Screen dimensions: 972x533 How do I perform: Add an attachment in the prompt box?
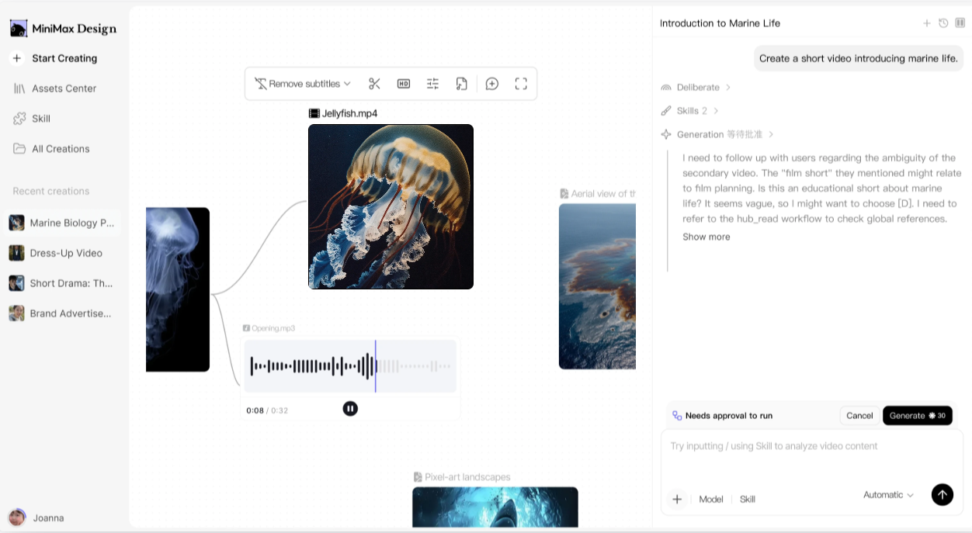(x=677, y=499)
